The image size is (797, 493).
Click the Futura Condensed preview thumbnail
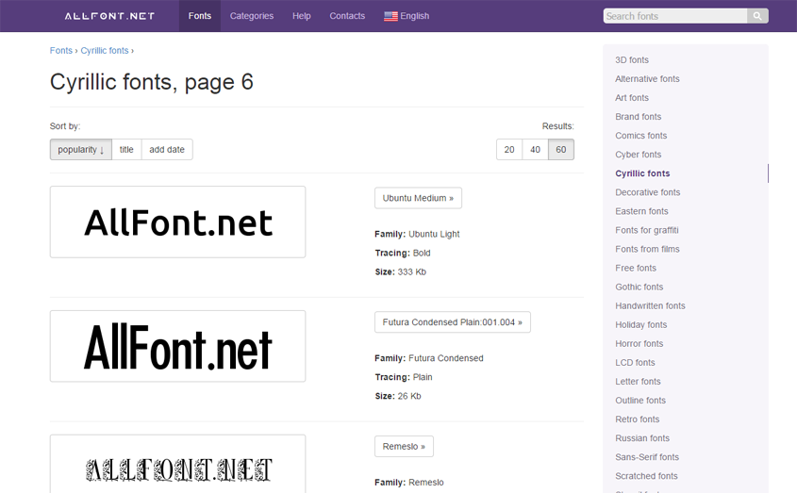point(177,346)
